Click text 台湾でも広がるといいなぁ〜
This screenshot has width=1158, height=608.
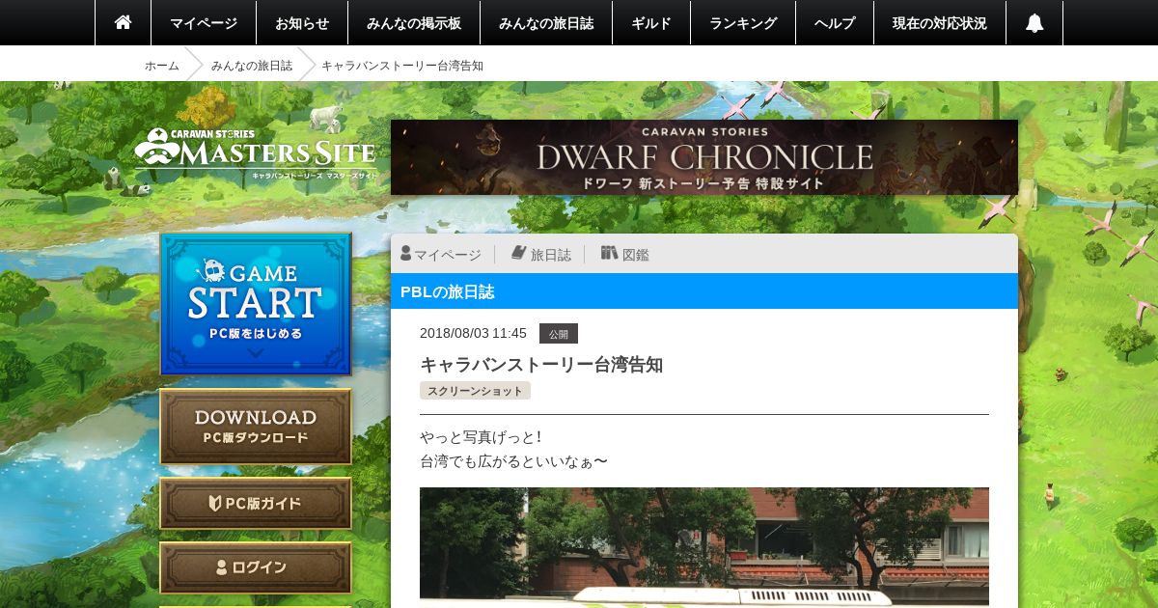(x=514, y=461)
